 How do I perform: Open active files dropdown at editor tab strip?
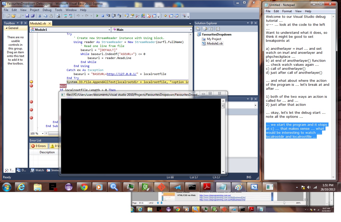tap(190, 23)
